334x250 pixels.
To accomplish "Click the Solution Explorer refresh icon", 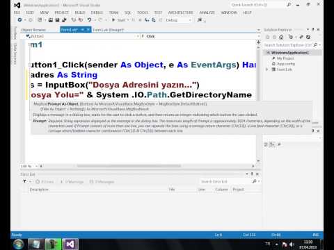I will (x=308, y=37).
